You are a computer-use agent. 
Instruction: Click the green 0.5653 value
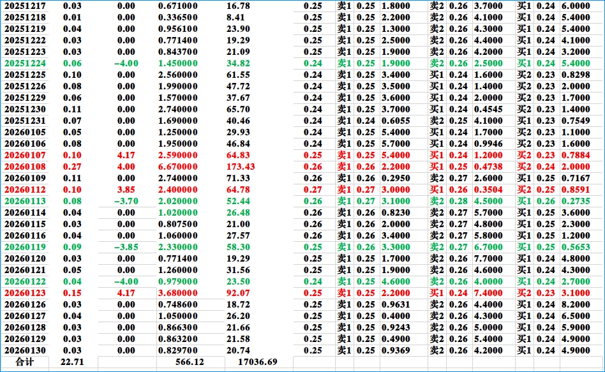(x=576, y=247)
